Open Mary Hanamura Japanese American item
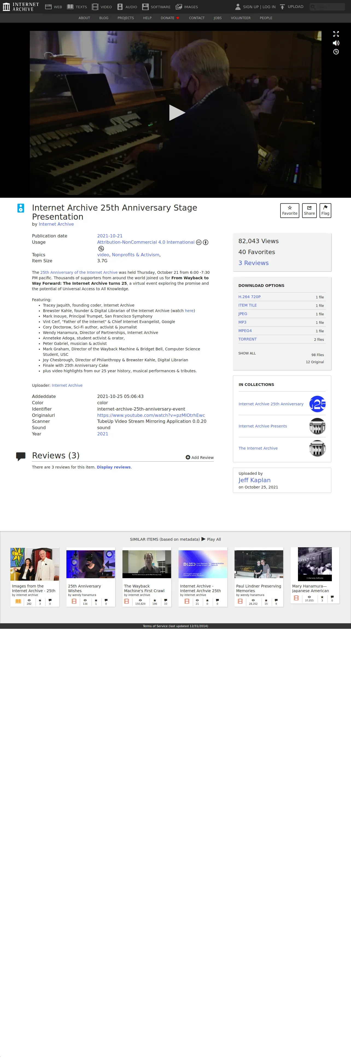 pos(314,575)
